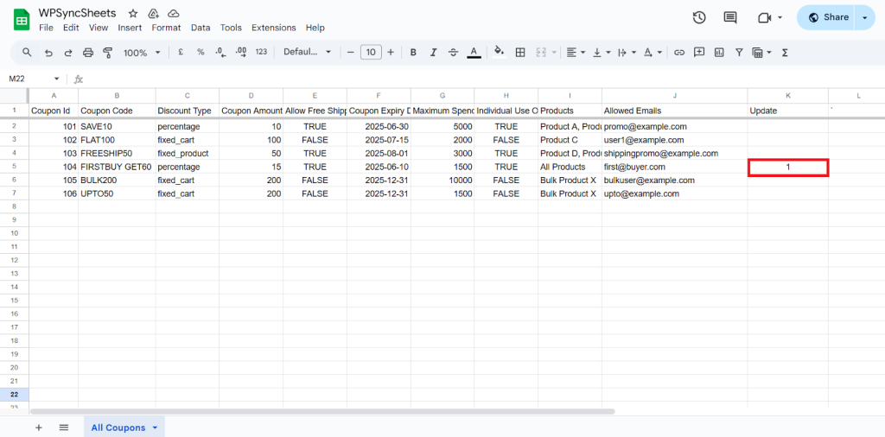Click the search menus magnifier icon
This screenshot has height=437, width=885.
[x=27, y=53]
